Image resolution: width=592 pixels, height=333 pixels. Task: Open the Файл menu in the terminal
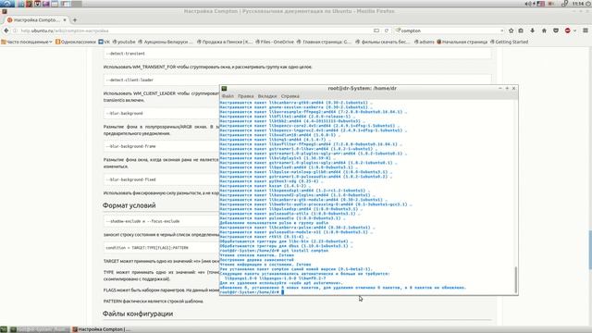pyautogui.click(x=228, y=96)
